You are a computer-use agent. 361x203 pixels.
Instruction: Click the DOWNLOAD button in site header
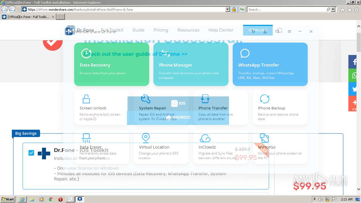pos(258,30)
